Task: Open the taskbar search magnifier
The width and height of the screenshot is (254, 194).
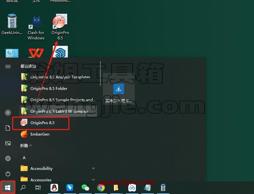Action: coord(23,188)
